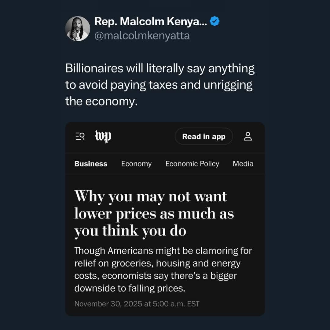The width and height of the screenshot is (330, 330).
Task: Click the blue verified checkmark badge
Action: [215, 21]
